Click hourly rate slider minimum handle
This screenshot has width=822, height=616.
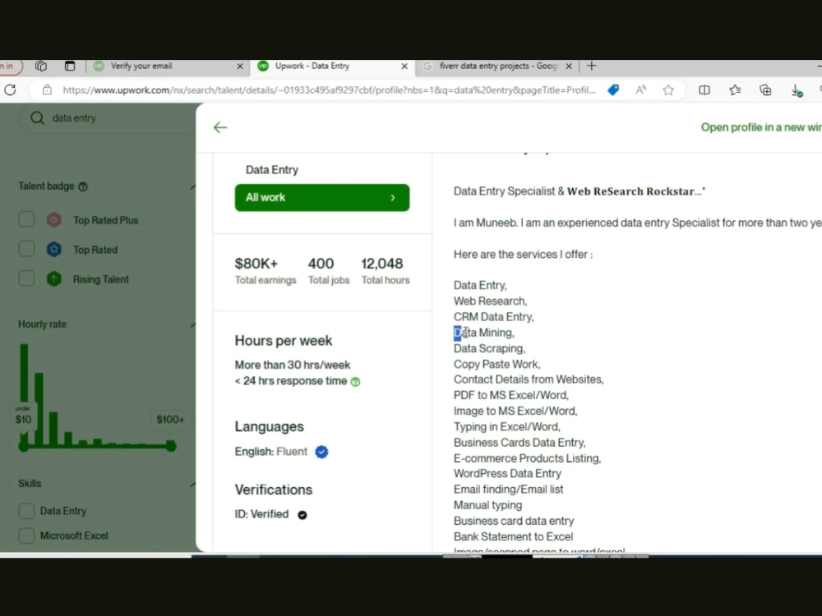click(24, 446)
